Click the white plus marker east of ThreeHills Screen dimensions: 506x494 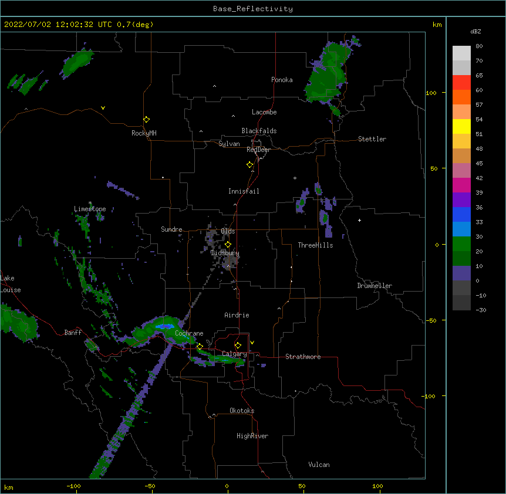click(359, 220)
